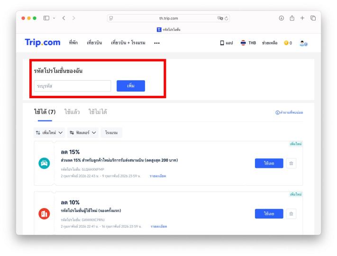Go back with the Safari back arrow
This screenshot has height=256, width=337.
pyautogui.click(x=64, y=18)
